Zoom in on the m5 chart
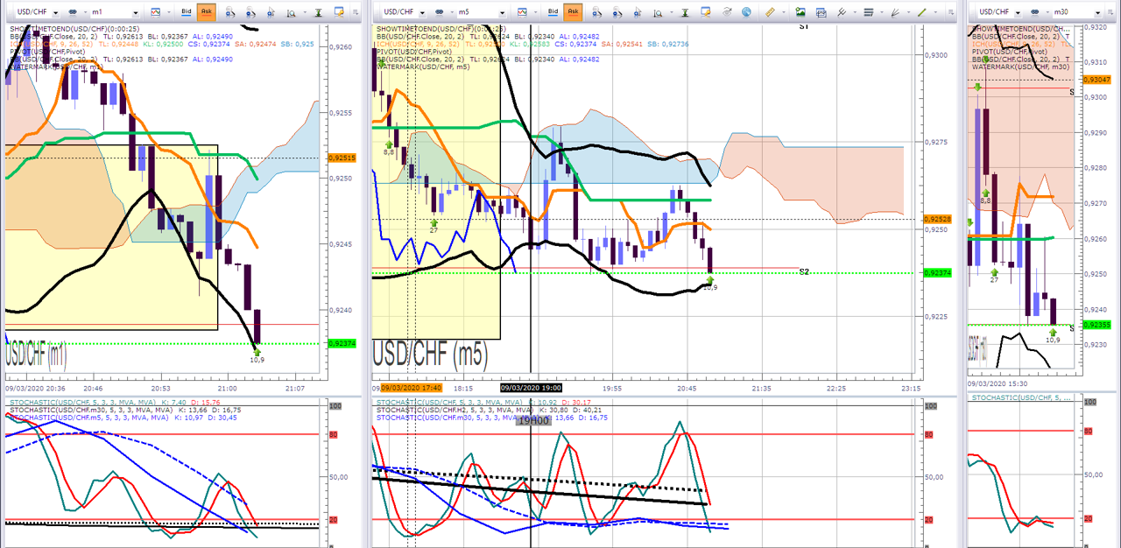The image size is (1121, 548). point(597,12)
